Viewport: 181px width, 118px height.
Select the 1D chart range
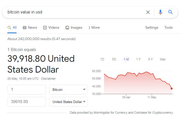[x=102, y=59]
